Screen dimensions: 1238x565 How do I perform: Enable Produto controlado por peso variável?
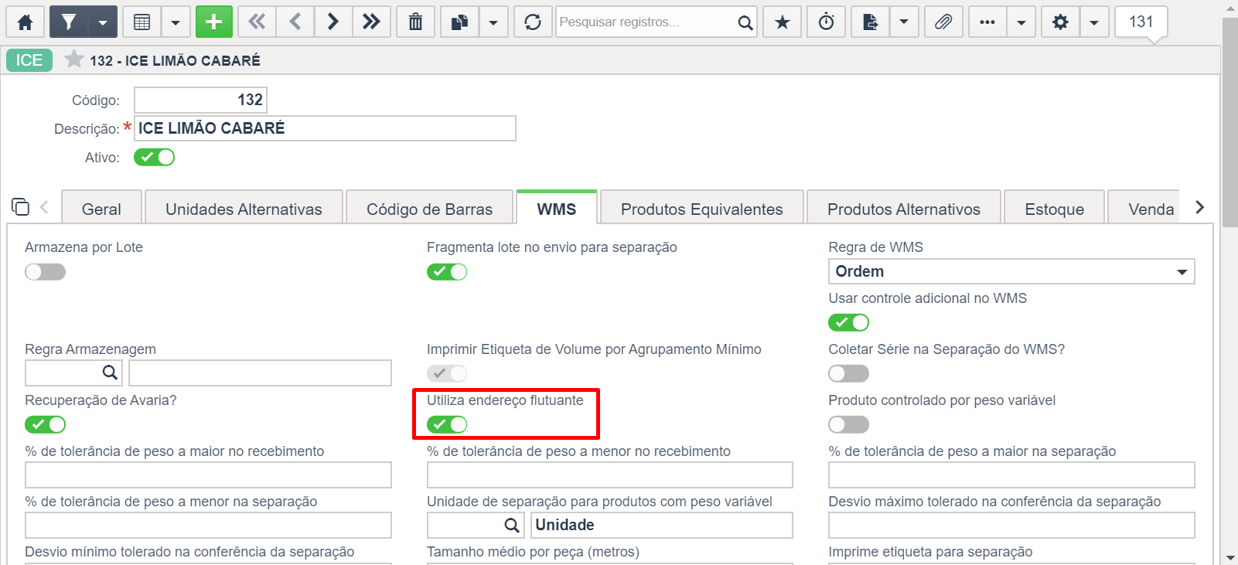point(848,424)
